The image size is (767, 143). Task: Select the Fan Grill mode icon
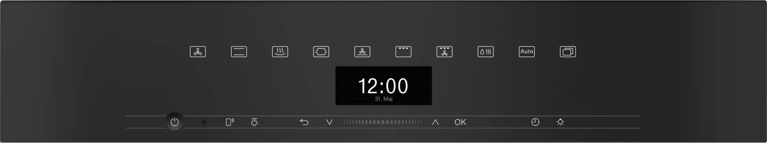pyautogui.click(x=445, y=52)
